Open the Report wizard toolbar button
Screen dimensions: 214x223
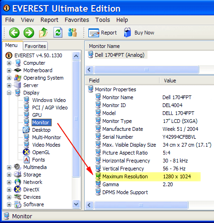click(x=102, y=33)
